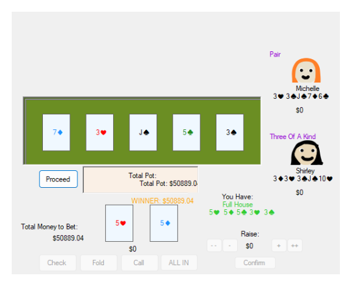Click Shirley's black-haired avatar

point(307,153)
